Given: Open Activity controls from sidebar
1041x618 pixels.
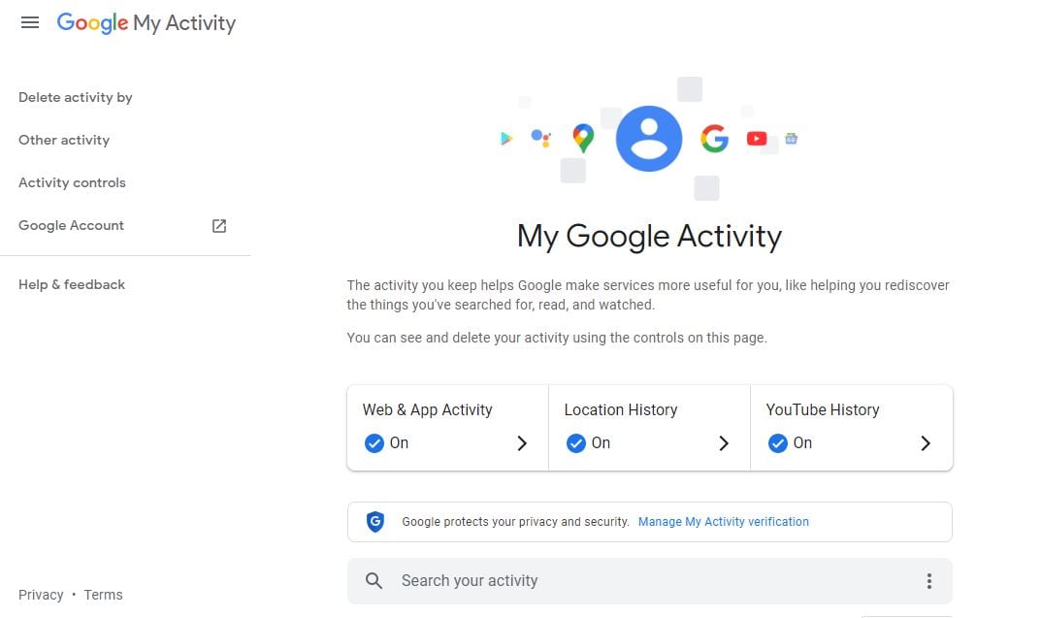Looking at the screenshot, I should [72, 182].
